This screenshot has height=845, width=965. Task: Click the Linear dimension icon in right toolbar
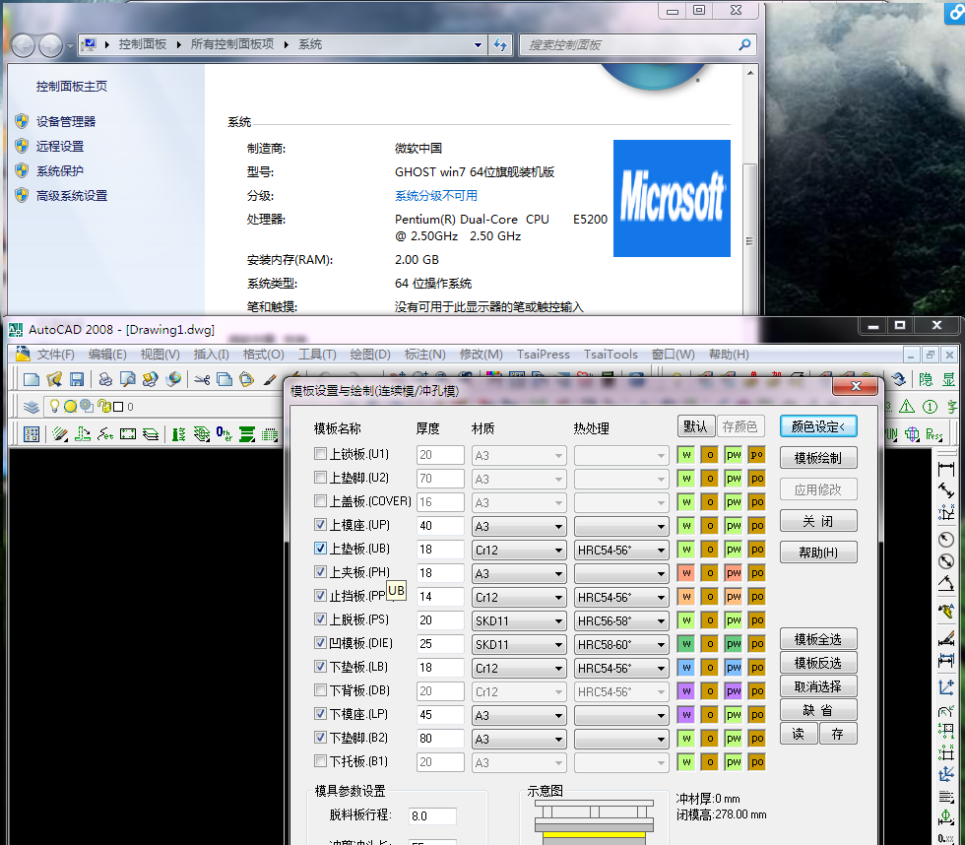(x=946, y=470)
